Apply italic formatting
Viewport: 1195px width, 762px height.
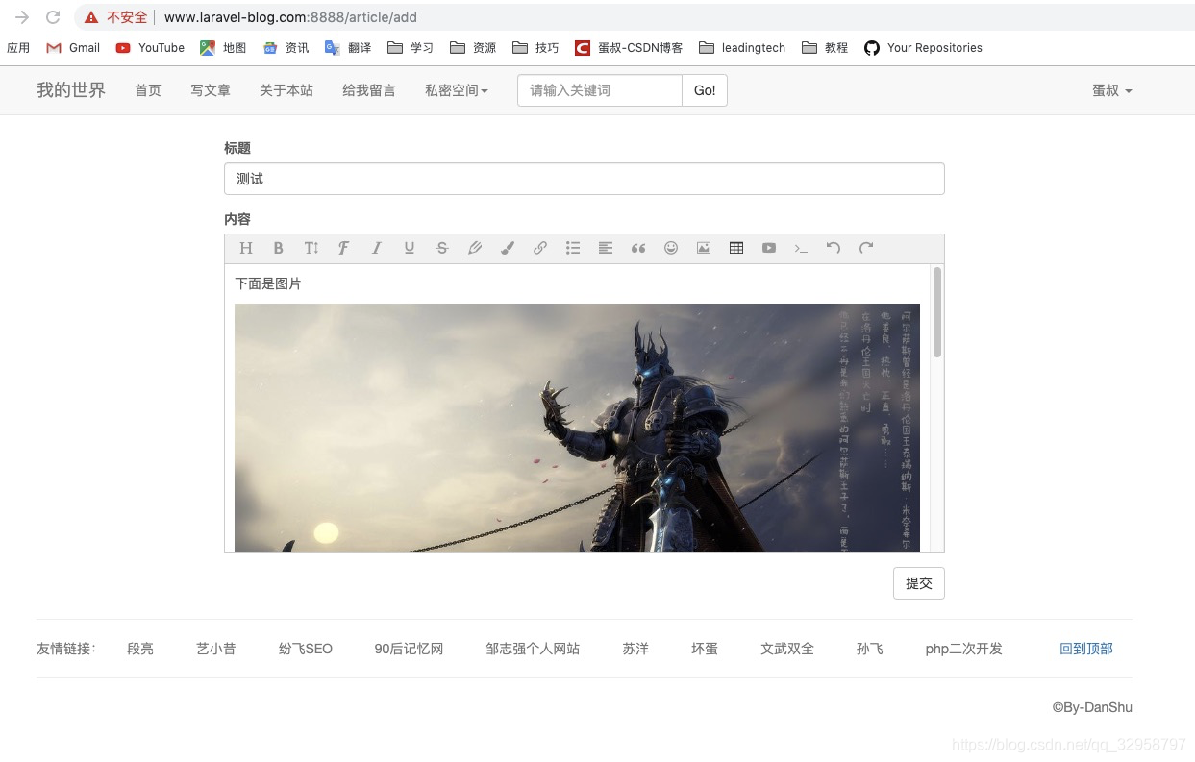pyautogui.click(x=377, y=248)
